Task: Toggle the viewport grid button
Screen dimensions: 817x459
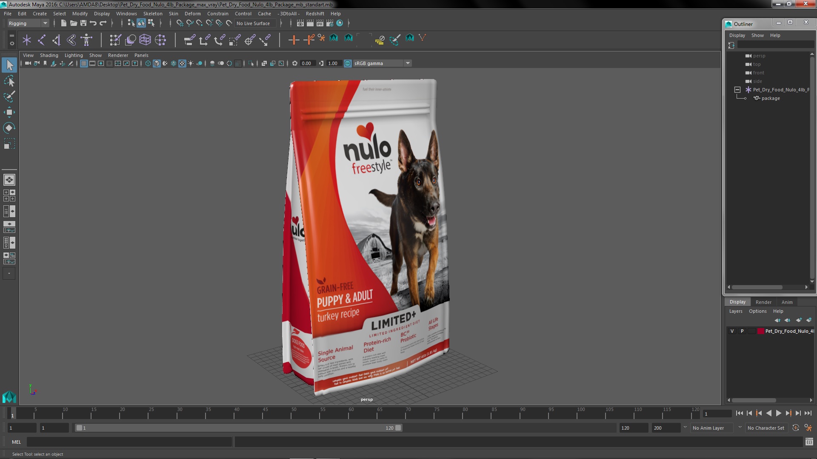Action: (x=84, y=63)
